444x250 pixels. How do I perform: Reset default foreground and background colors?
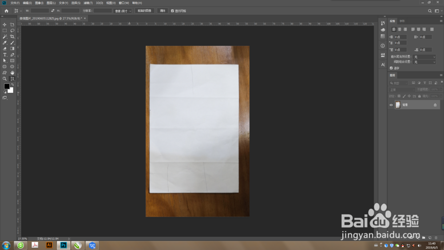tap(5, 92)
